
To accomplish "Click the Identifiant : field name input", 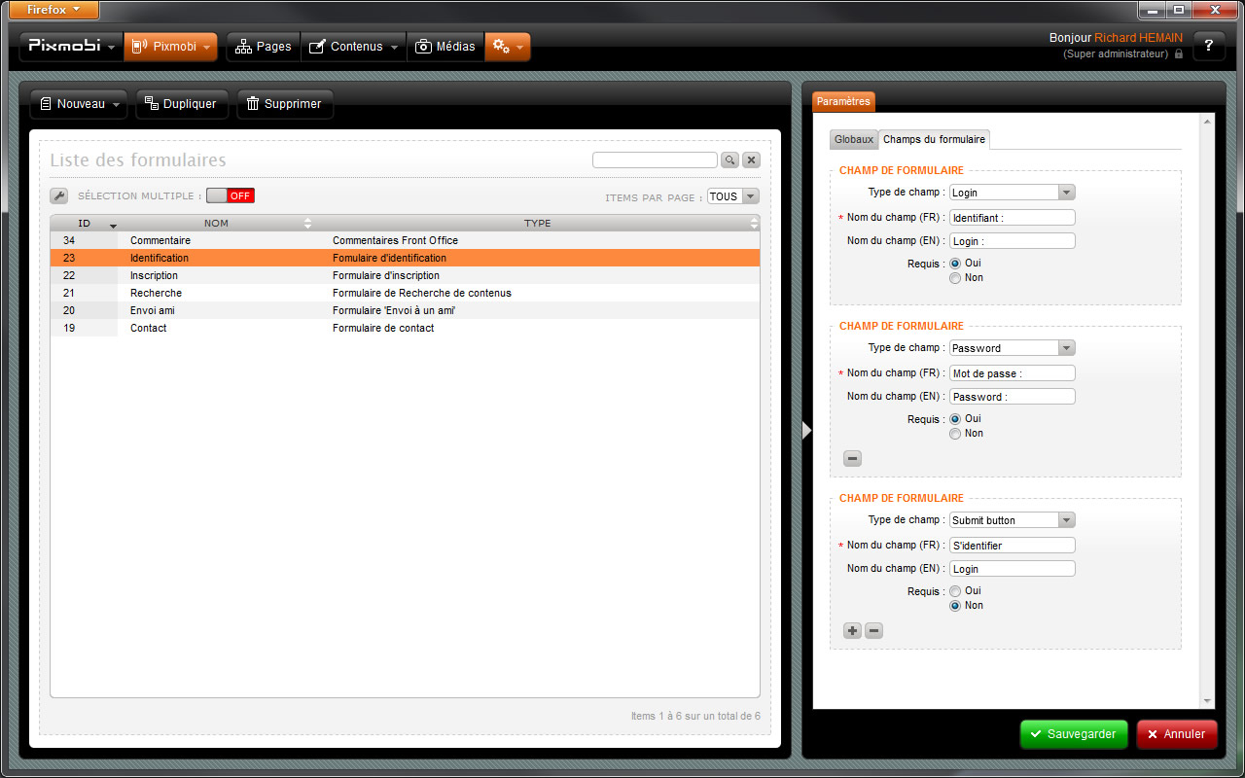I will [x=1012, y=218].
